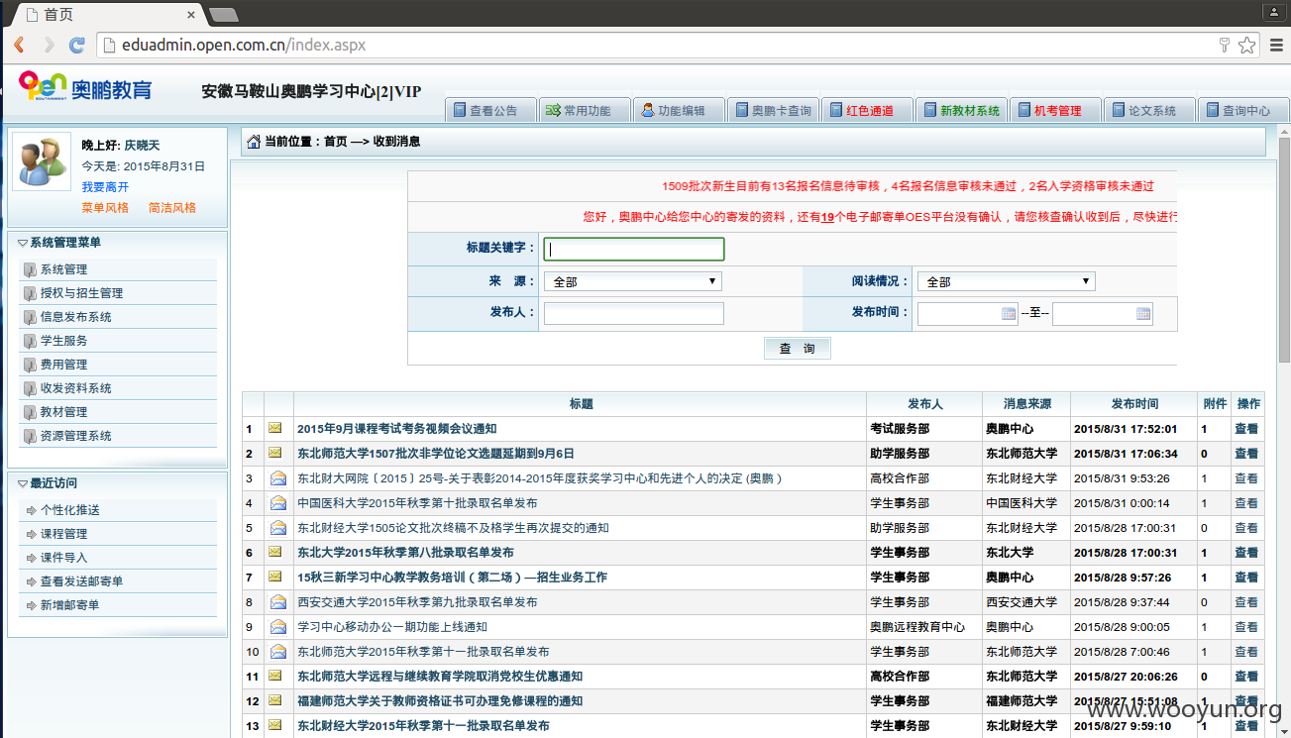Select the 首页 browser tab
The image size is (1291, 738).
point(107,15)
